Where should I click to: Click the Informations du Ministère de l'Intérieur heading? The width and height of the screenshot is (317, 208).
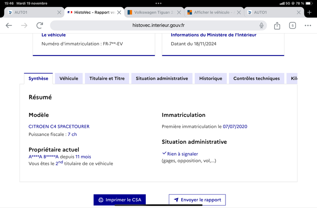pyautogui.click(x=214, y=35)
